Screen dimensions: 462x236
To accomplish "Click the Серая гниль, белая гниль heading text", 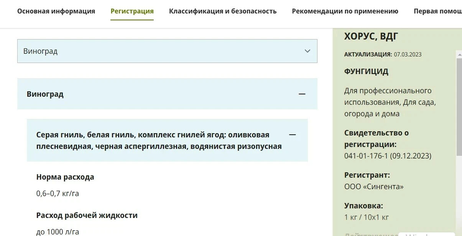I will [x=159, y=141].
